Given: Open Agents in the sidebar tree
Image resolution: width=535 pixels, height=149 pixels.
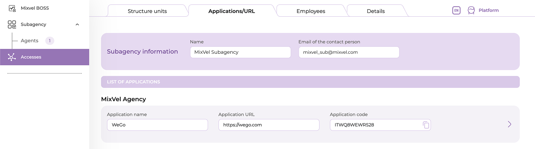Looking at the screenshot, I should pos(29,41).
